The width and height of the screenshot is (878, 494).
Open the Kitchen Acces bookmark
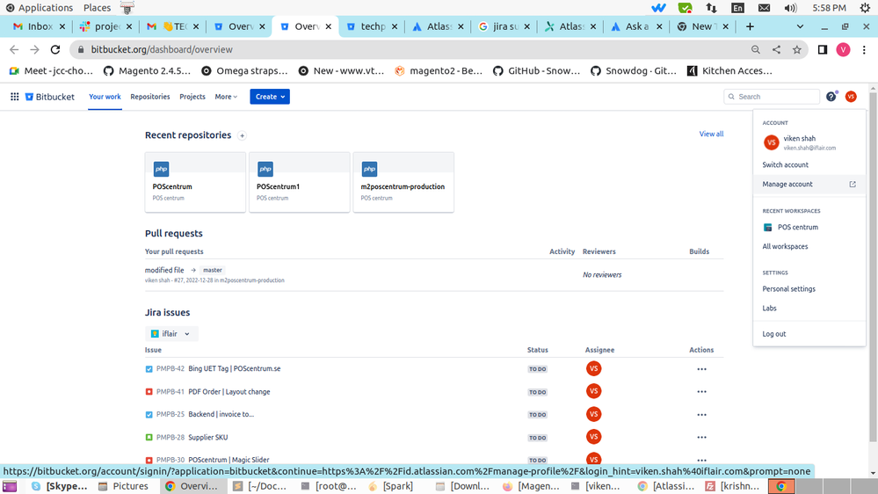pos(730,70)
